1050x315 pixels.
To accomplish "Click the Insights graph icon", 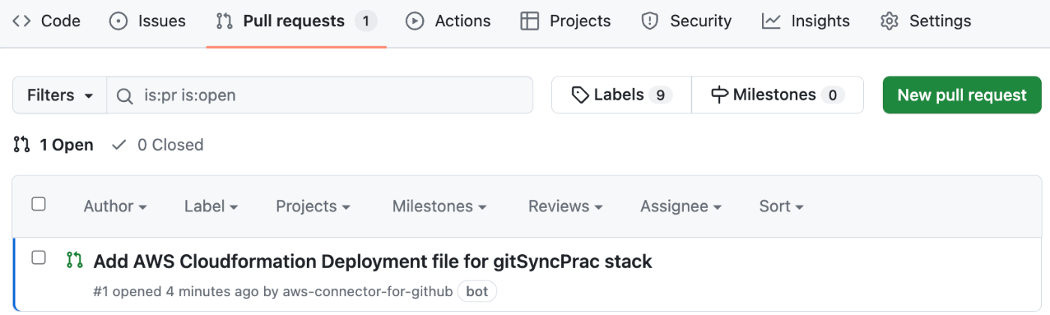I will pos(771,21).
